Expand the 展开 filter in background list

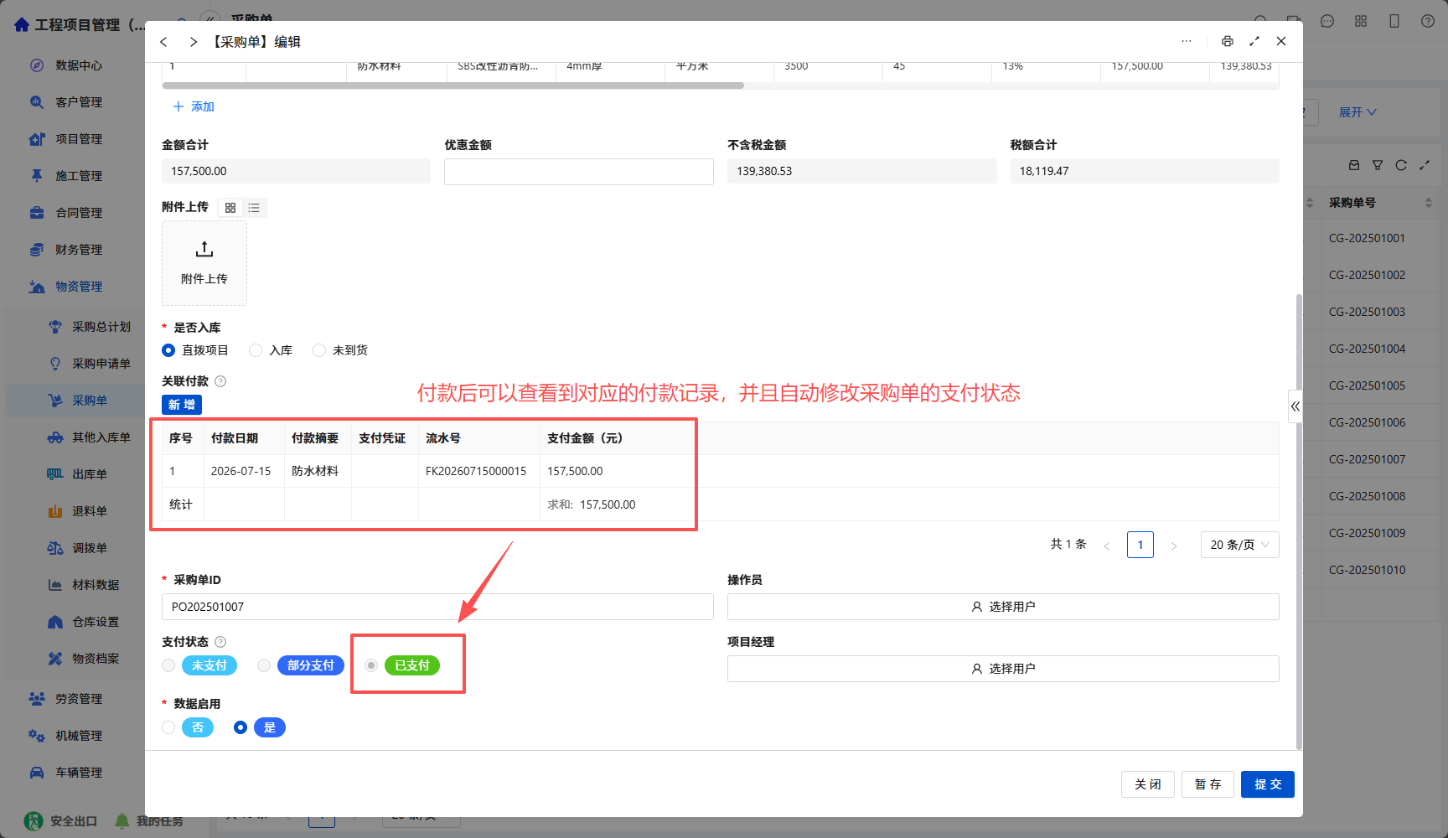[x=1357, y=112]
